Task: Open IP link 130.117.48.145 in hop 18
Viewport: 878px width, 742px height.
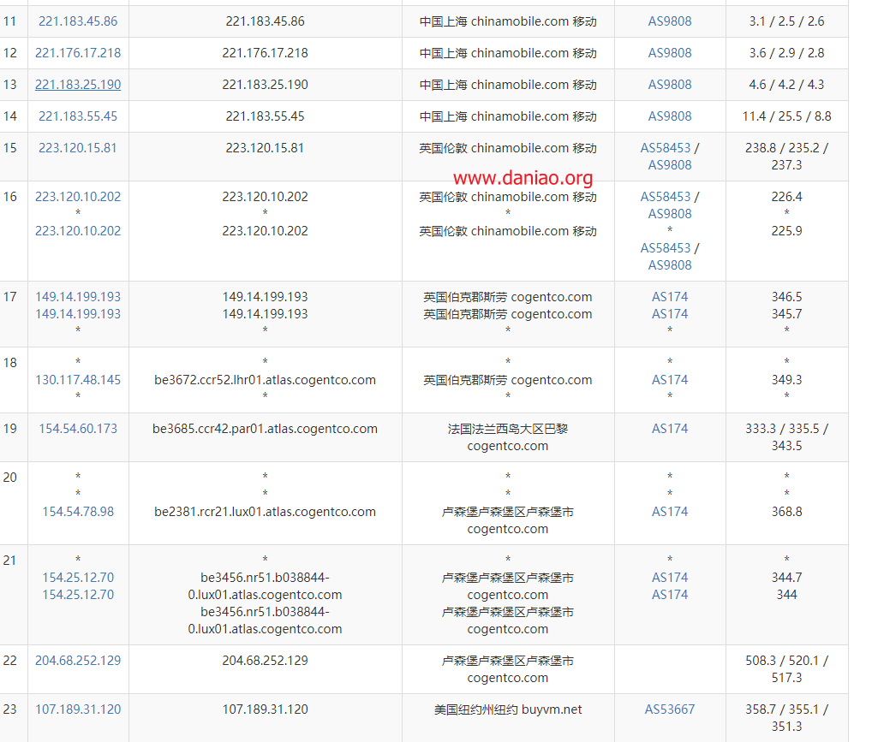Action: [x=78, y=380]
